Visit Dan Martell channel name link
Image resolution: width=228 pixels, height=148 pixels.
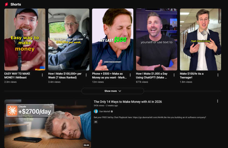click(x=104, y=111)
